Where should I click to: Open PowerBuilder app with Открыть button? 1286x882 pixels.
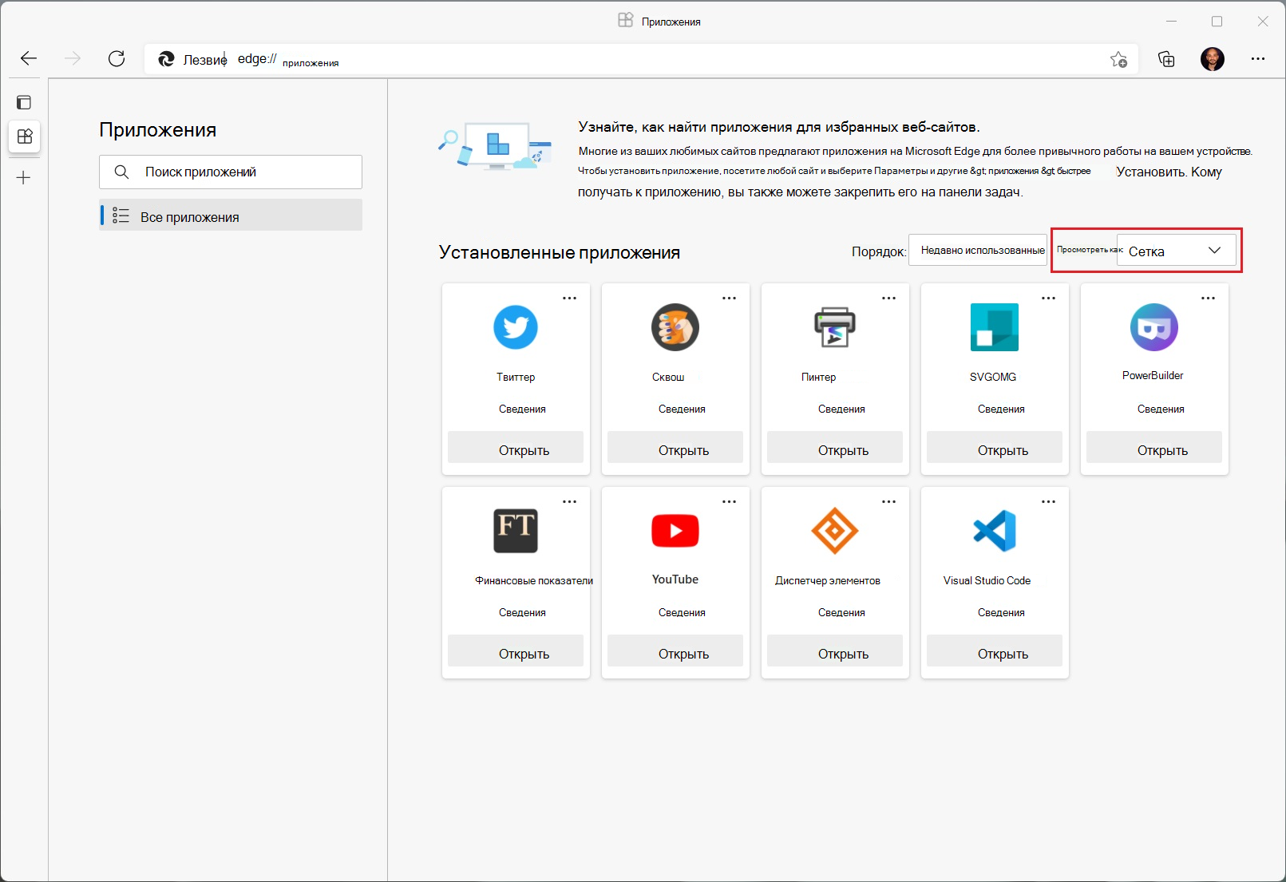(1154, 449)
